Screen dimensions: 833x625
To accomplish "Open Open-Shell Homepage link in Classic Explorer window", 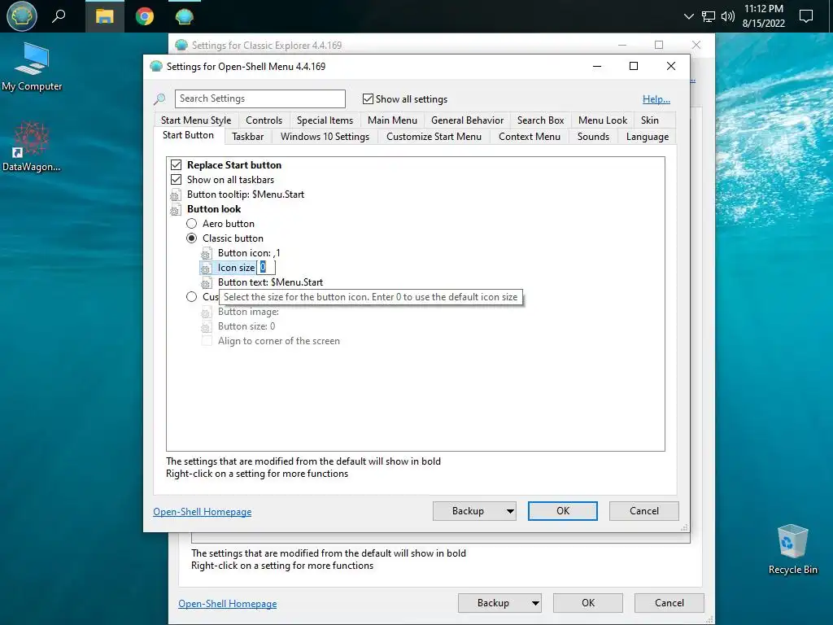I will (x=228, y=604).
